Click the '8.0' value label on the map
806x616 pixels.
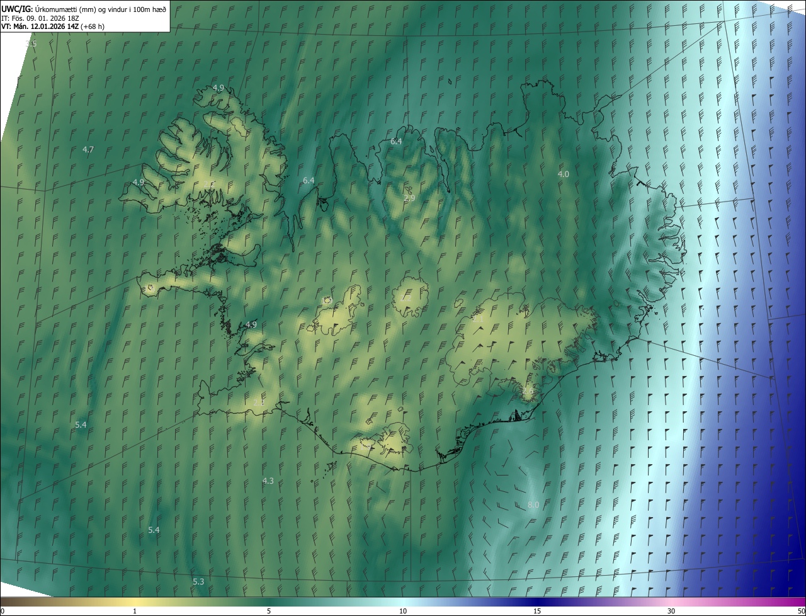533,505
